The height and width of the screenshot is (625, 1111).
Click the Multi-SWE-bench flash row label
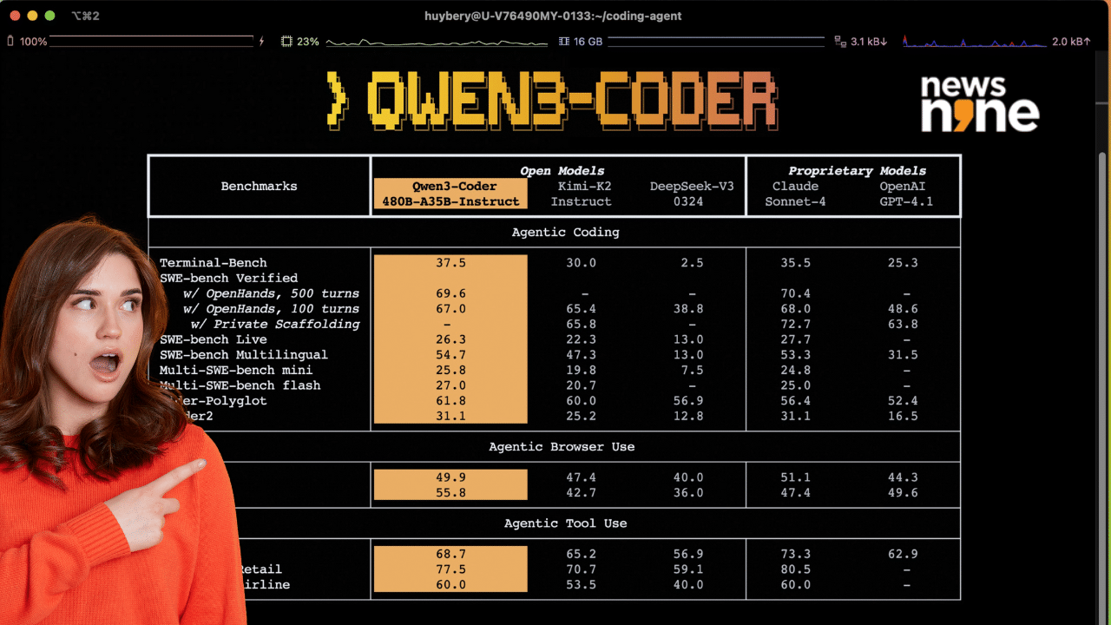pos(240,385)
